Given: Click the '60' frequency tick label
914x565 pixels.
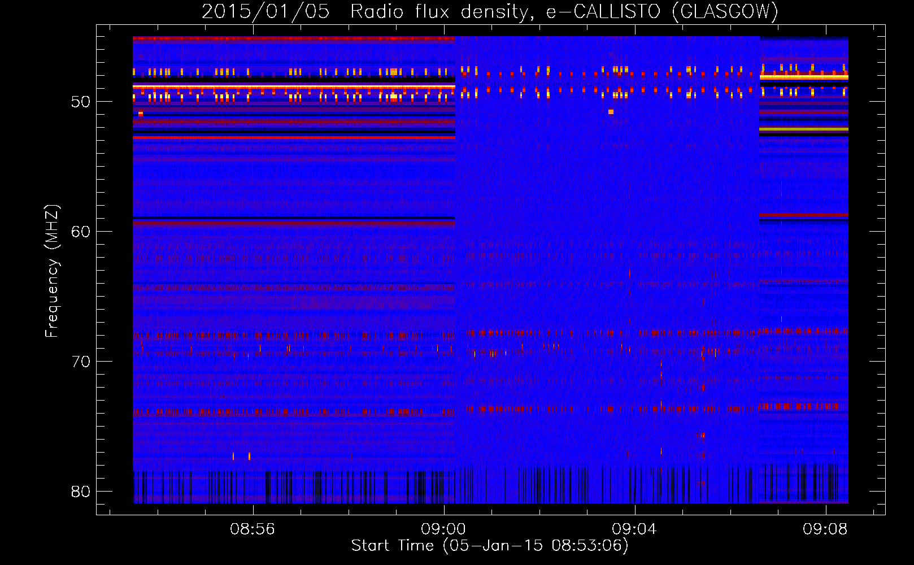Looking at the screenshot, I should pyautogui.click(x=81, y=232).
